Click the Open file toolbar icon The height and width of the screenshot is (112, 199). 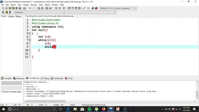point(6,8)
